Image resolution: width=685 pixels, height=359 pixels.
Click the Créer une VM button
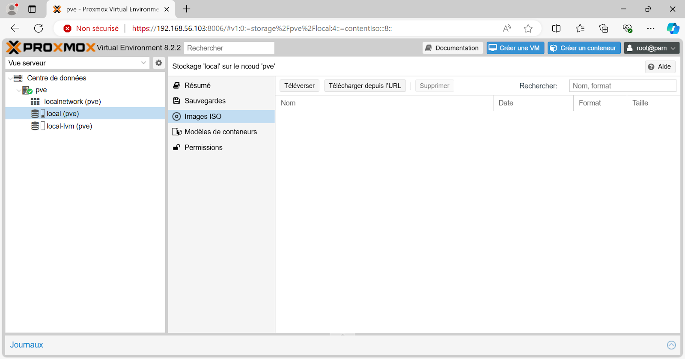pos(515,48)
